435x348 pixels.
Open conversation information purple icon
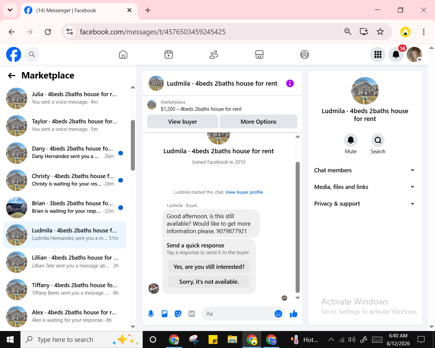[290, 83]
